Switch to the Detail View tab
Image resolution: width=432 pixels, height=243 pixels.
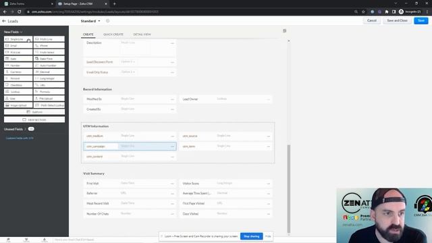(x=142, y=34)
